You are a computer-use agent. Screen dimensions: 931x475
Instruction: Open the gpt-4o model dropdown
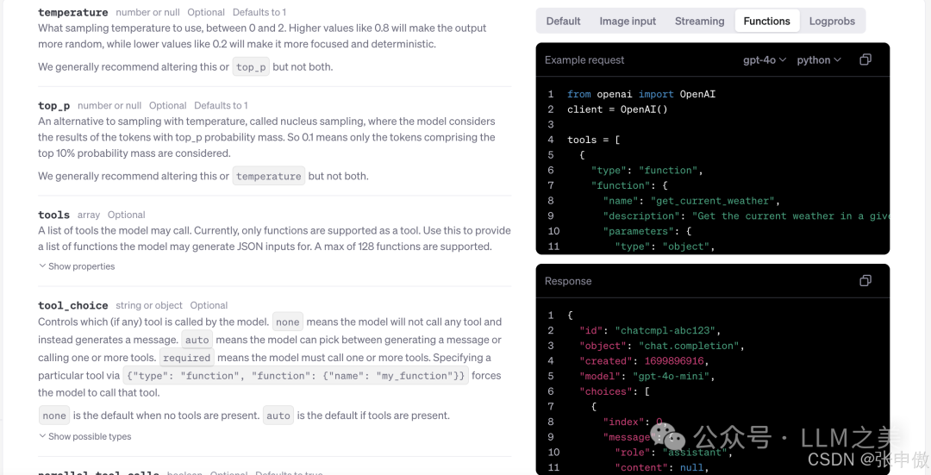point(765,60)
